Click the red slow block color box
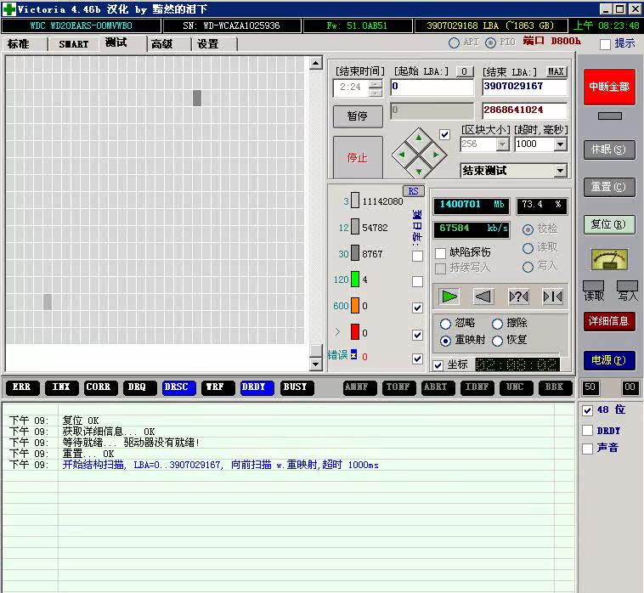Screen dimensions: 644x593 tap(355, 332)
